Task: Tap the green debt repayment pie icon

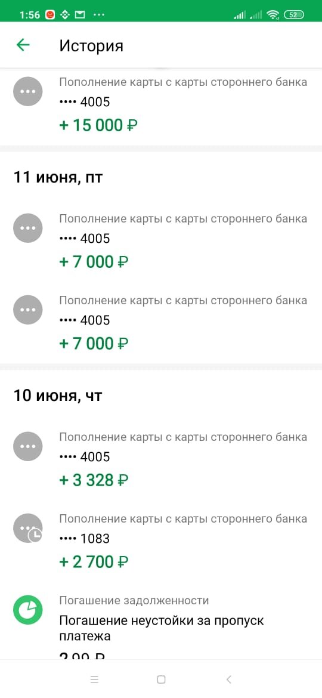Action: coord(28,610)
